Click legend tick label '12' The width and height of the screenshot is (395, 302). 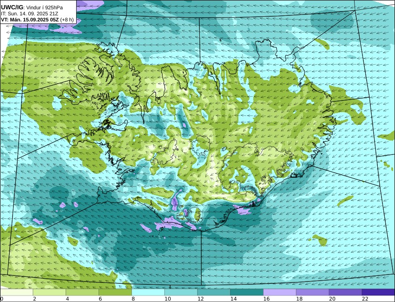201,299
